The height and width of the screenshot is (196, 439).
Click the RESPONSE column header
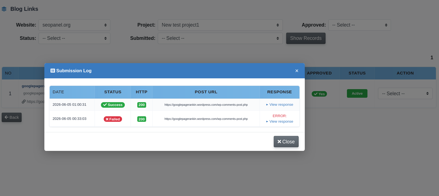tap(280, 92)
